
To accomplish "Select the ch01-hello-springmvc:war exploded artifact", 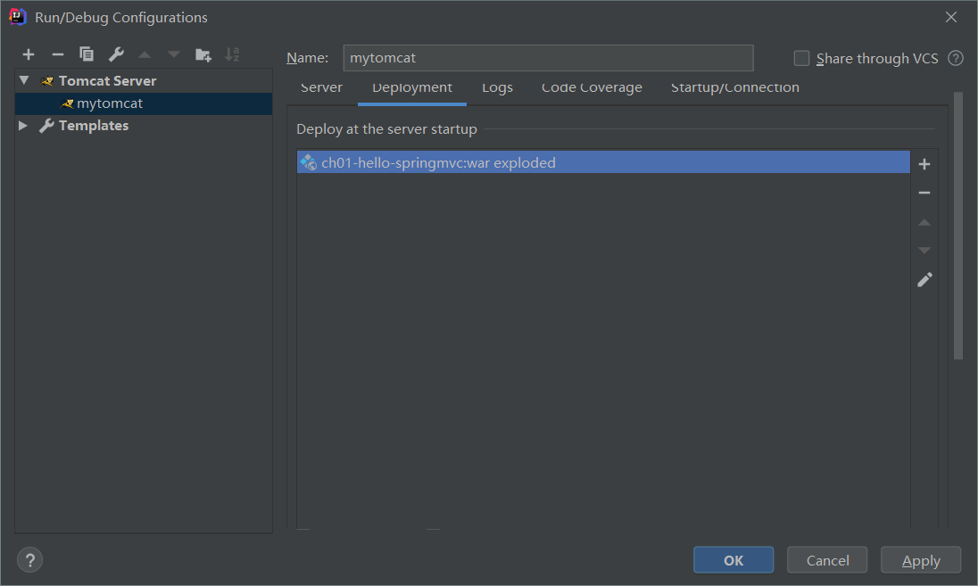I will pyautogui.click(x=603, y=162).
